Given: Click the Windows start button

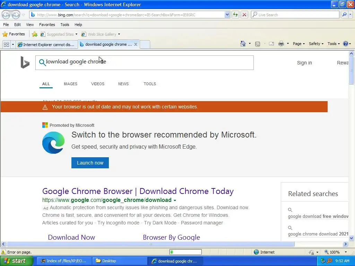Looking at the screenshot, I should [17, 261].
